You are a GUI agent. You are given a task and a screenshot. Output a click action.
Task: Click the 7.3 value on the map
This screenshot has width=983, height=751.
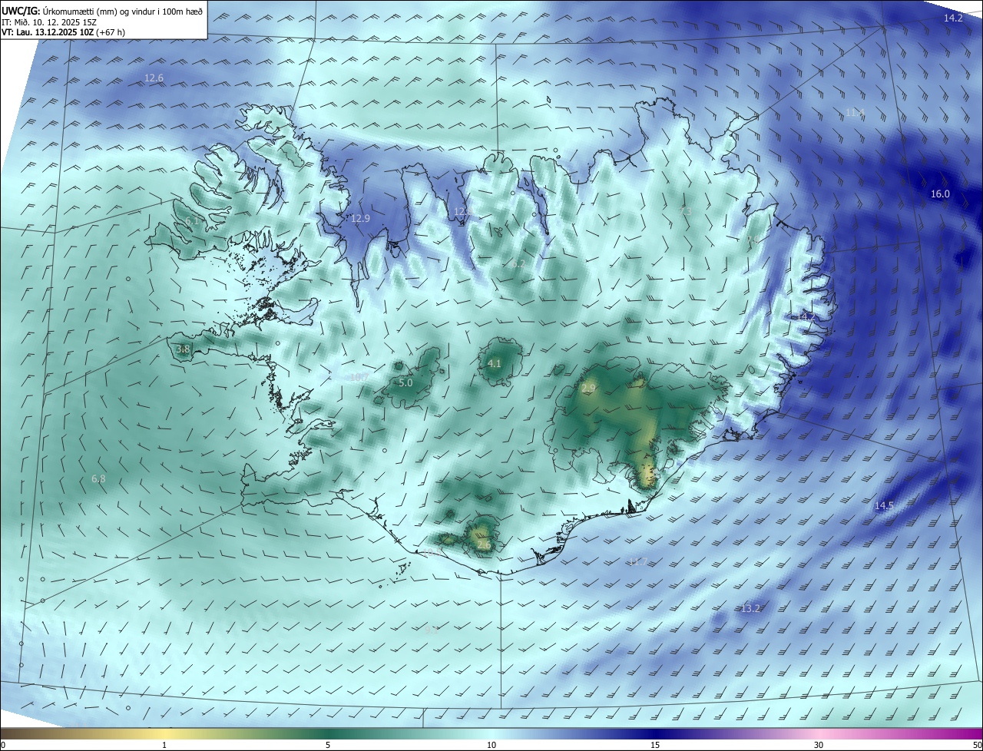pos(685,211)
